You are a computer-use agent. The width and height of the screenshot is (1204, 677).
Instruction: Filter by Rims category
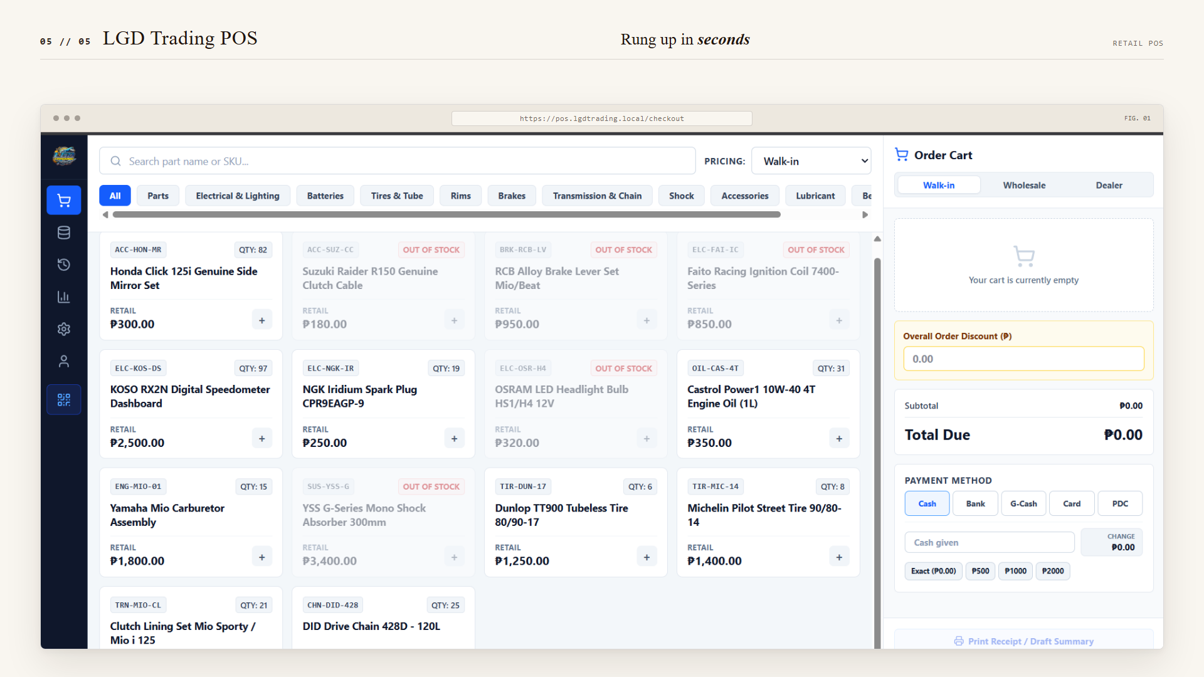(461, 196)
